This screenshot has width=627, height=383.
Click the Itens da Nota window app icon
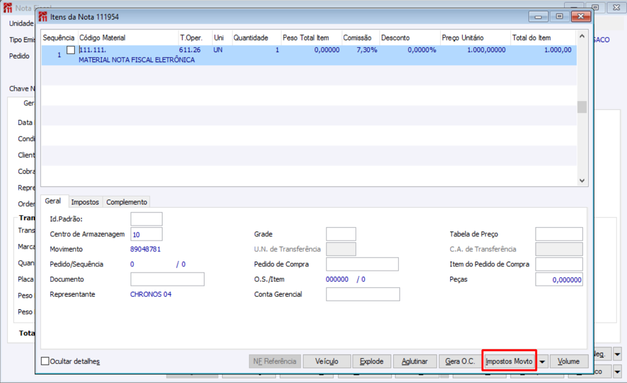click(43, 17)
